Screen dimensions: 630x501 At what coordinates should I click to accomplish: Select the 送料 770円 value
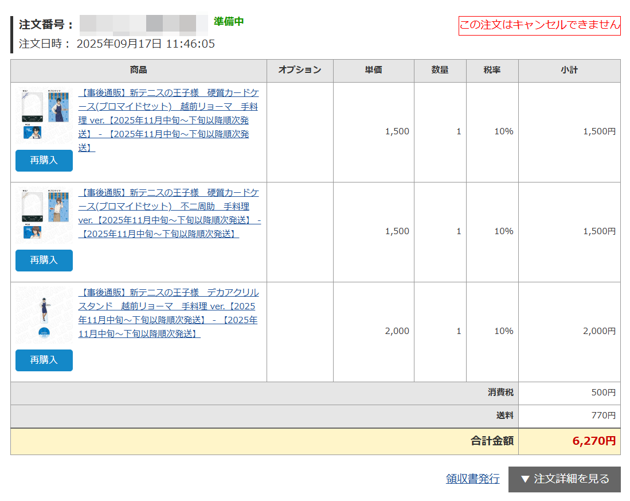[604, 415]
